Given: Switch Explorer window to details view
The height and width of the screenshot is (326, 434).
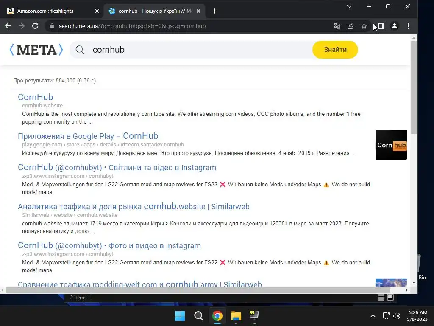Looking at the screenshot, I should (381, 298).
